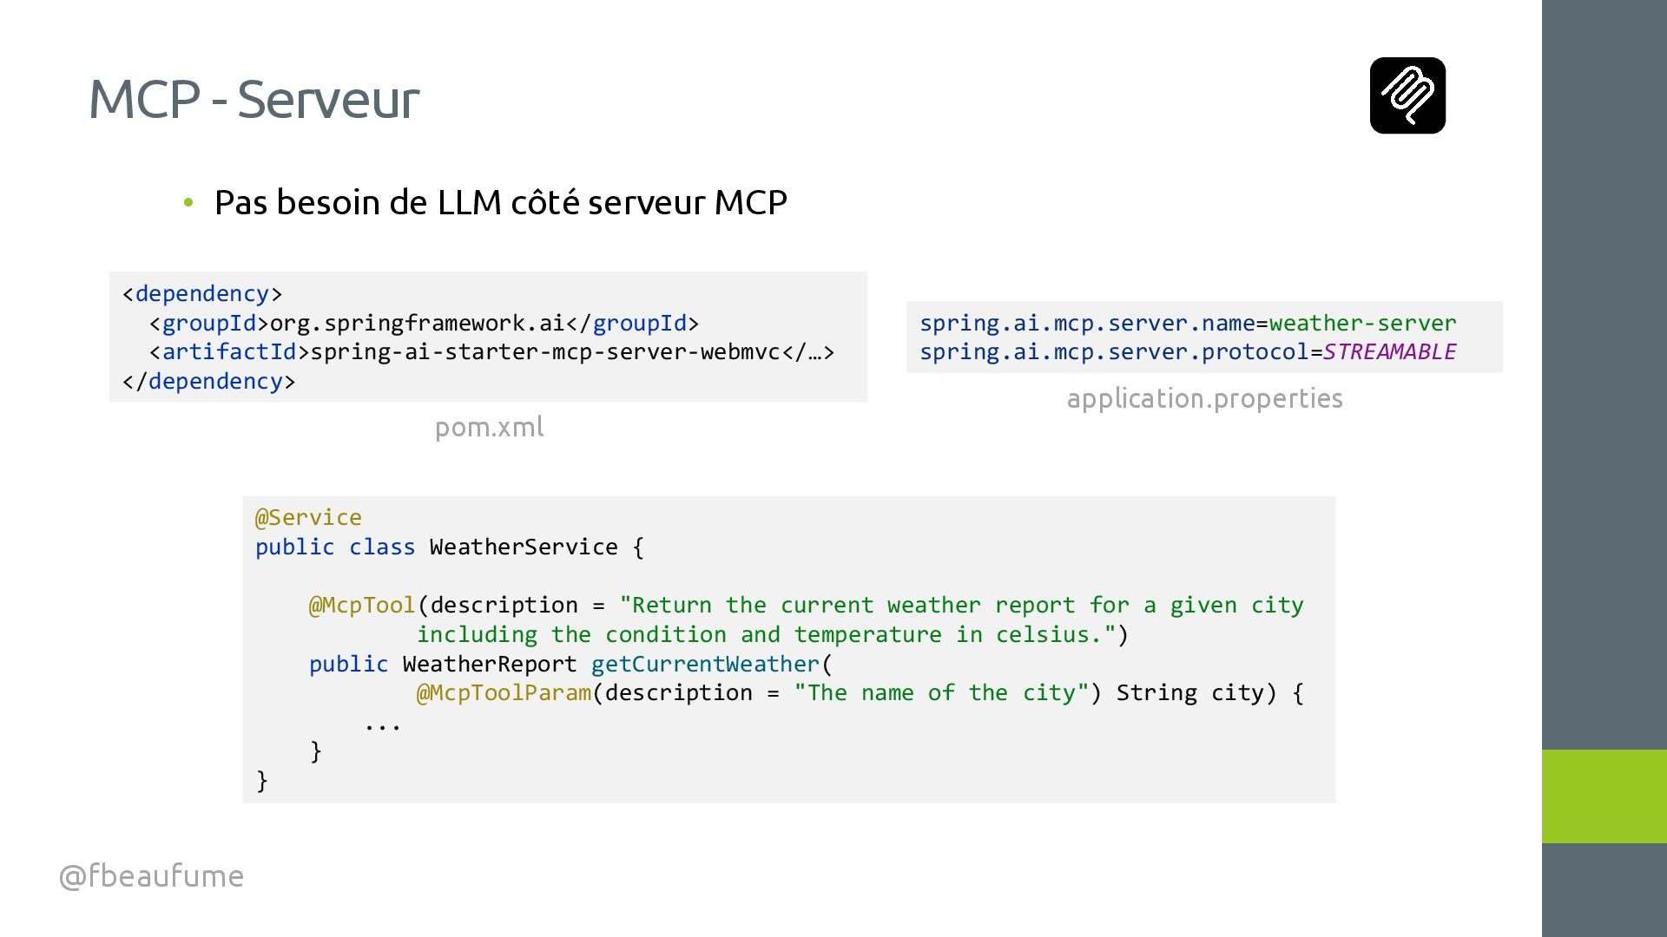Click the green sidebar color block
The image size is (1667, 937).
1604,796
